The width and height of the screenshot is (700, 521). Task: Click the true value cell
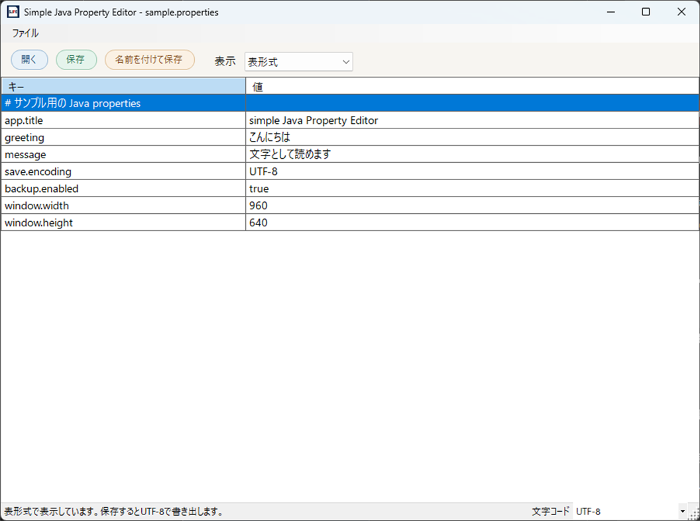click(x=472, y=189)
